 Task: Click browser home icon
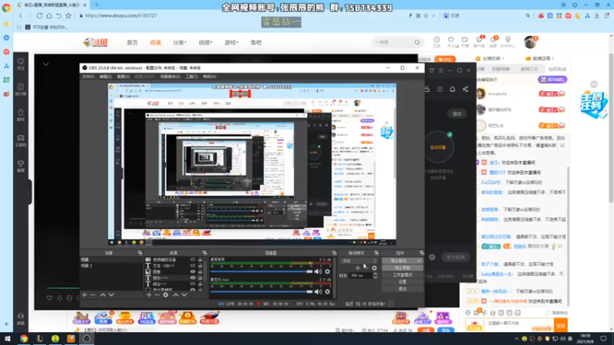(x=49, y=15)
